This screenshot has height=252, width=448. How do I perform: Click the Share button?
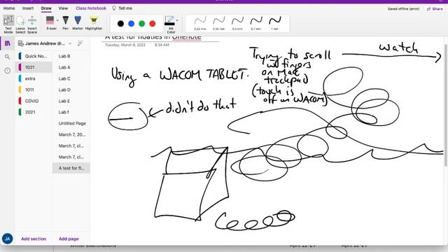point(435,9)
